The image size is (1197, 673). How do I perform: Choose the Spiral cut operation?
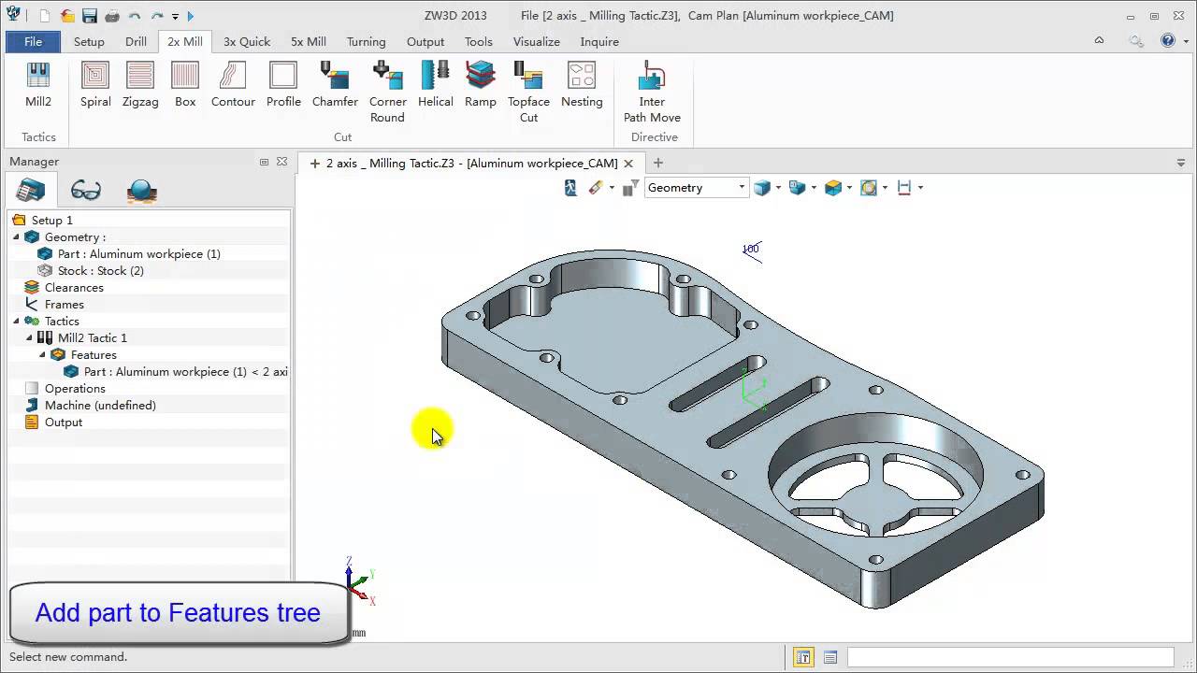tap(95, 85)
